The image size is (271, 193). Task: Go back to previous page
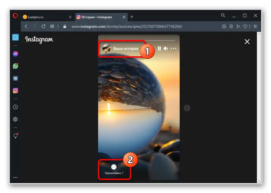[26, 26]
